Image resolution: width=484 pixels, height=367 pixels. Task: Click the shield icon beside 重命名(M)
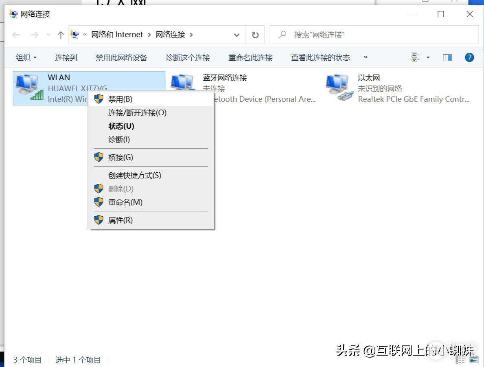tap(99, 202)
